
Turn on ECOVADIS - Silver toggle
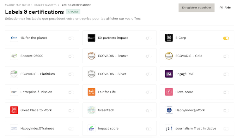[x=149, y=74]
